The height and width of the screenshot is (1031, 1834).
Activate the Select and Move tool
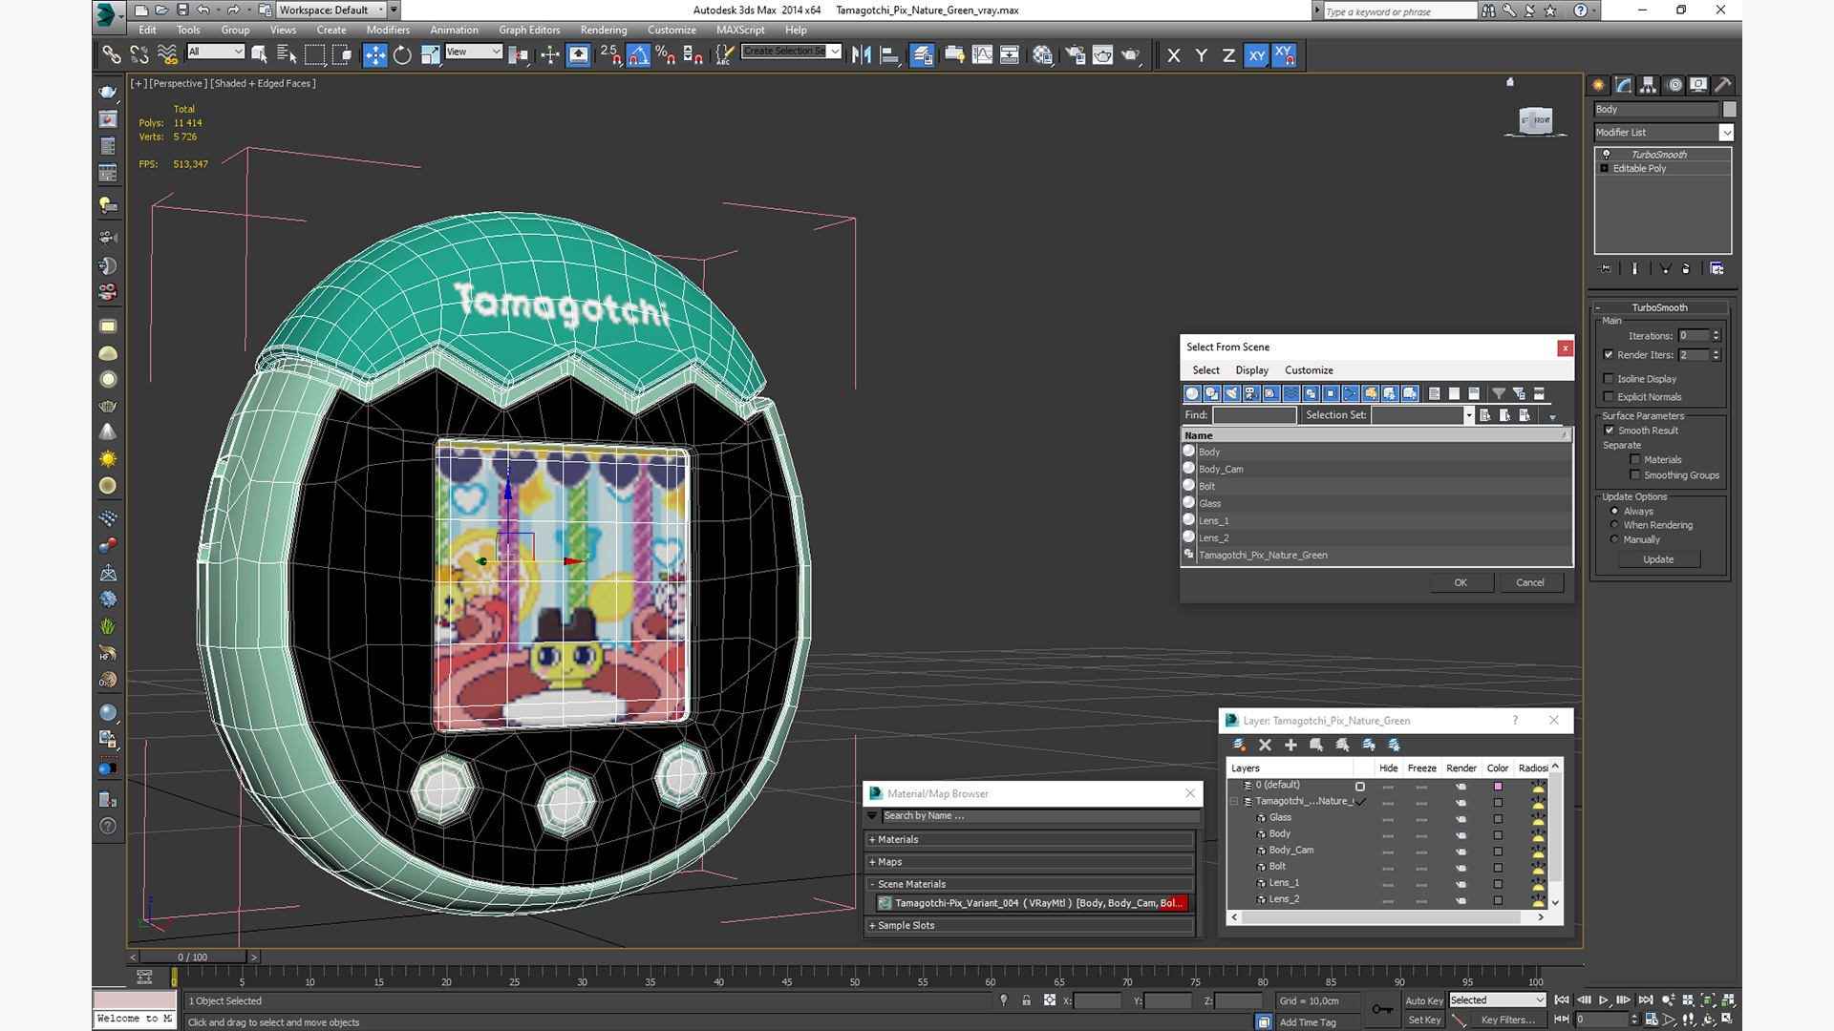[374, 55]
